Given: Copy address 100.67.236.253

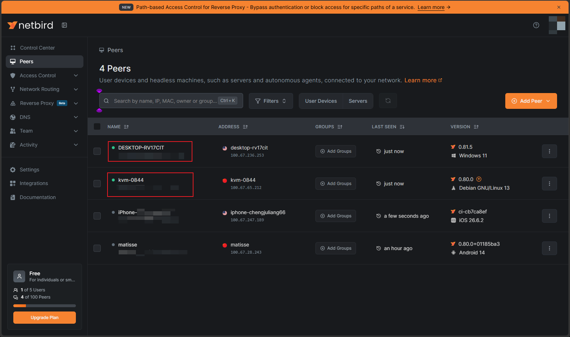Looking at the screenshot, I should [247, 156].
